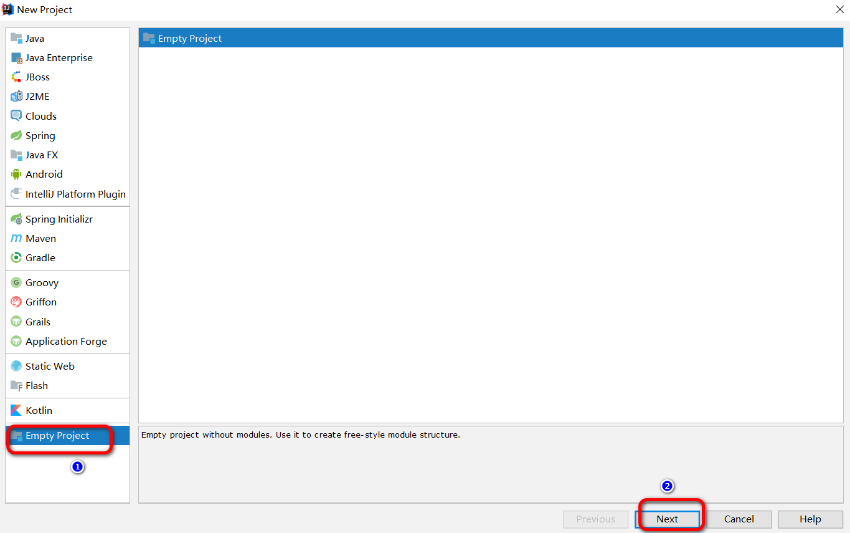Select Gradle from the list

tap(67, 257)
